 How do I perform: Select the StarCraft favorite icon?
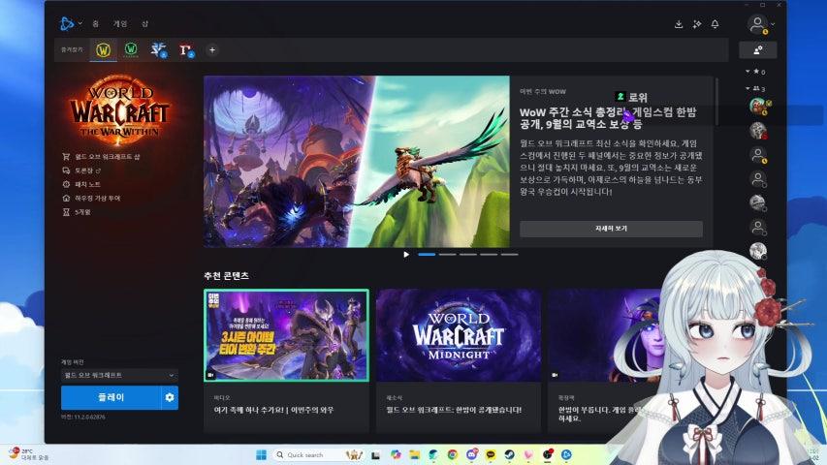(158, 50)
